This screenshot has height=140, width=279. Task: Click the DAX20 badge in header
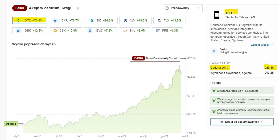pyautogui.click(x=20, y=8)
